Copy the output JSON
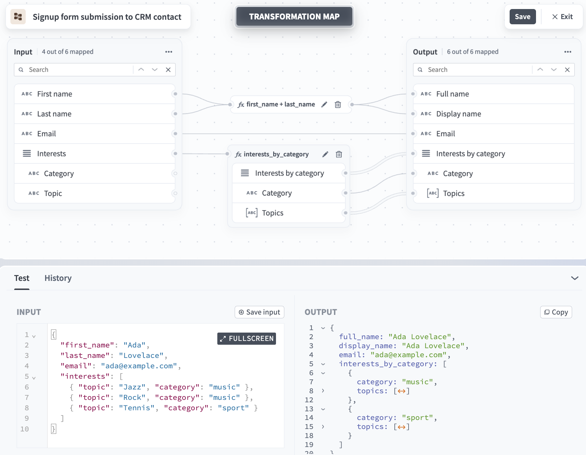Image resolution: width=586 pixels, height=455 pixels. click(556, 312)
